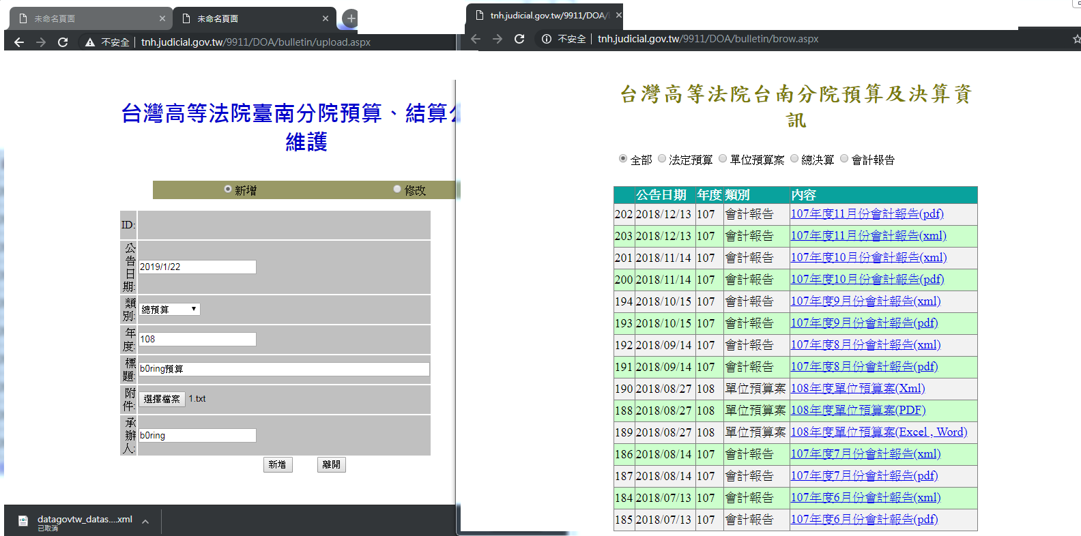Expand the download item options chevron
1081x536 pixels.
[145, 522]
